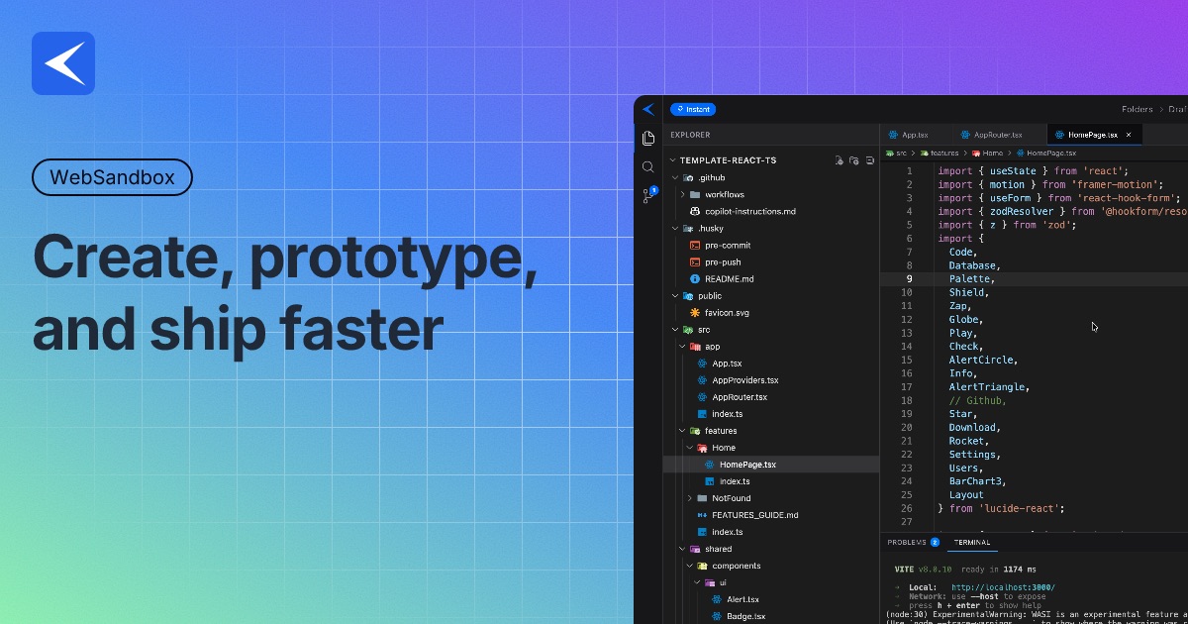
Task: Click 'features' in the editor breadcrumb
Action: pyautogui.click(x=944, y=154)
